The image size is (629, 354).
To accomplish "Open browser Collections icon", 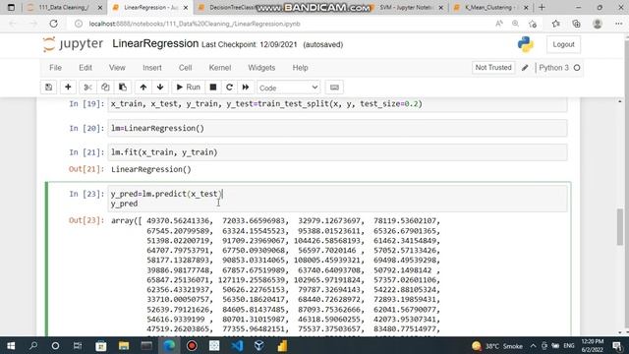I will [x=577, y=24].
